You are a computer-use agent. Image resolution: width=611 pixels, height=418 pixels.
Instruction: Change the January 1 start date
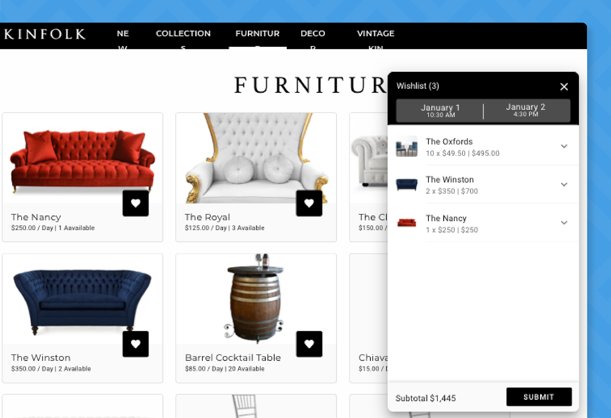pyautogui.click(x=440, y=111)
